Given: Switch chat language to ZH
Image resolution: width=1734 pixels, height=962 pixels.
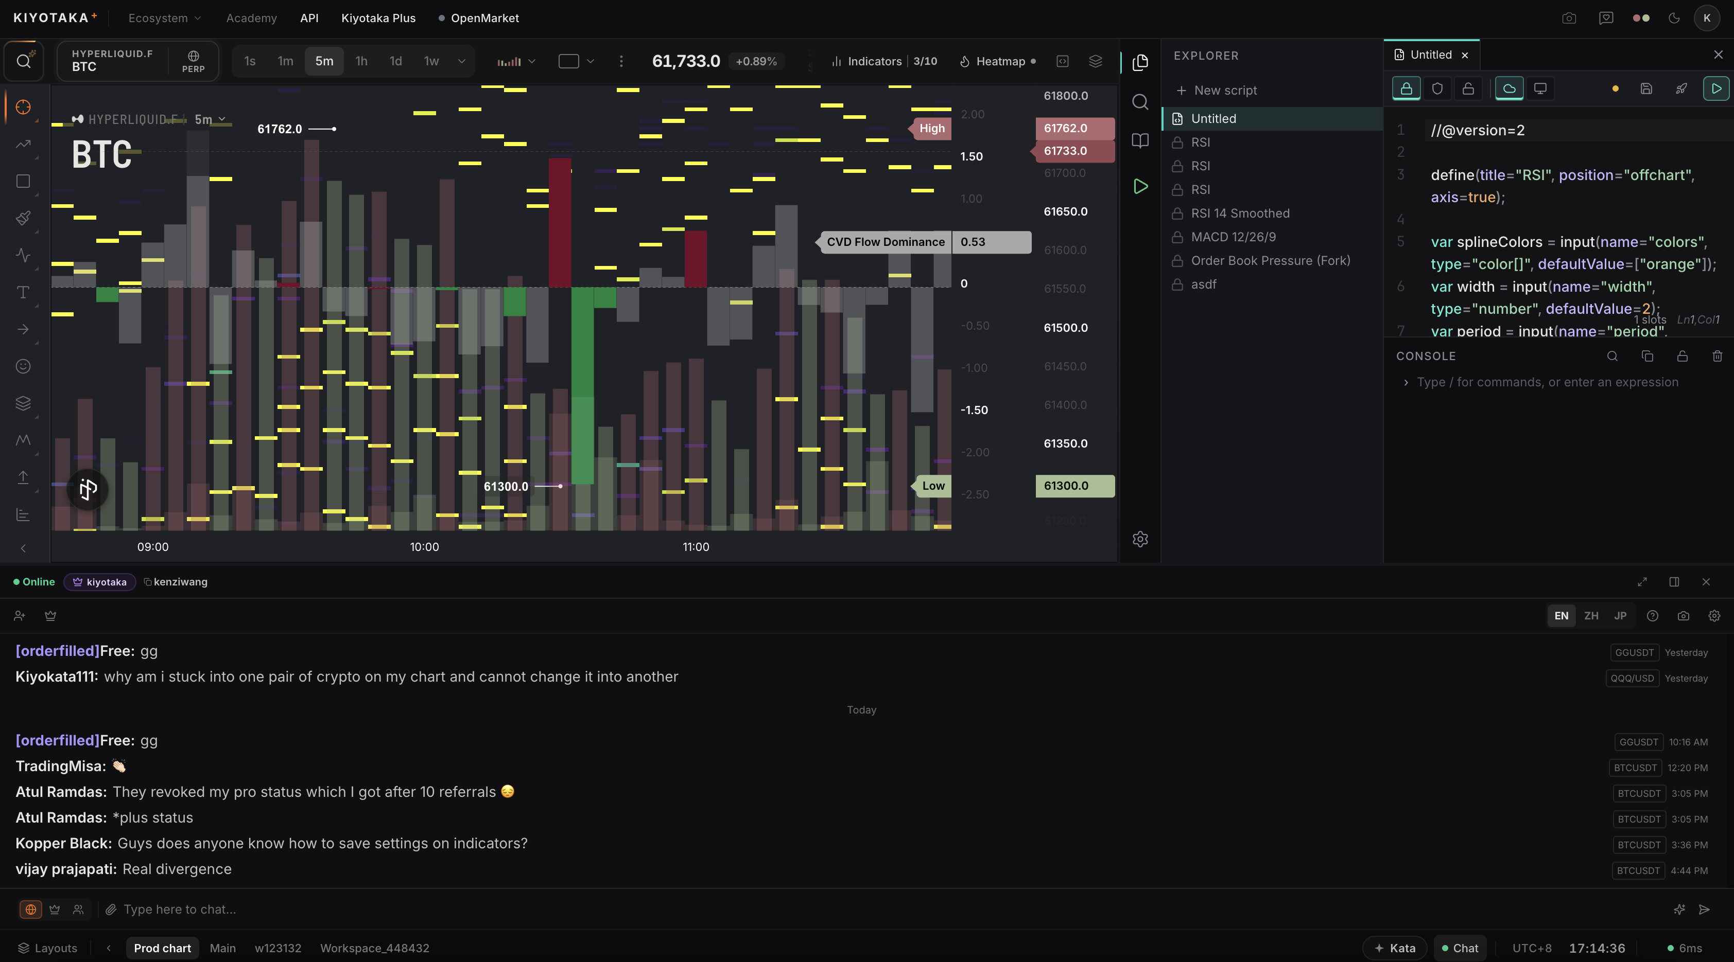Looking at the screenshot, I should click(1591, 616).
